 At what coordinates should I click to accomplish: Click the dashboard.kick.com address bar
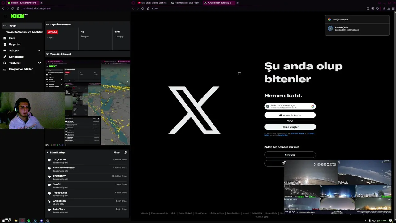pos(37,8)
